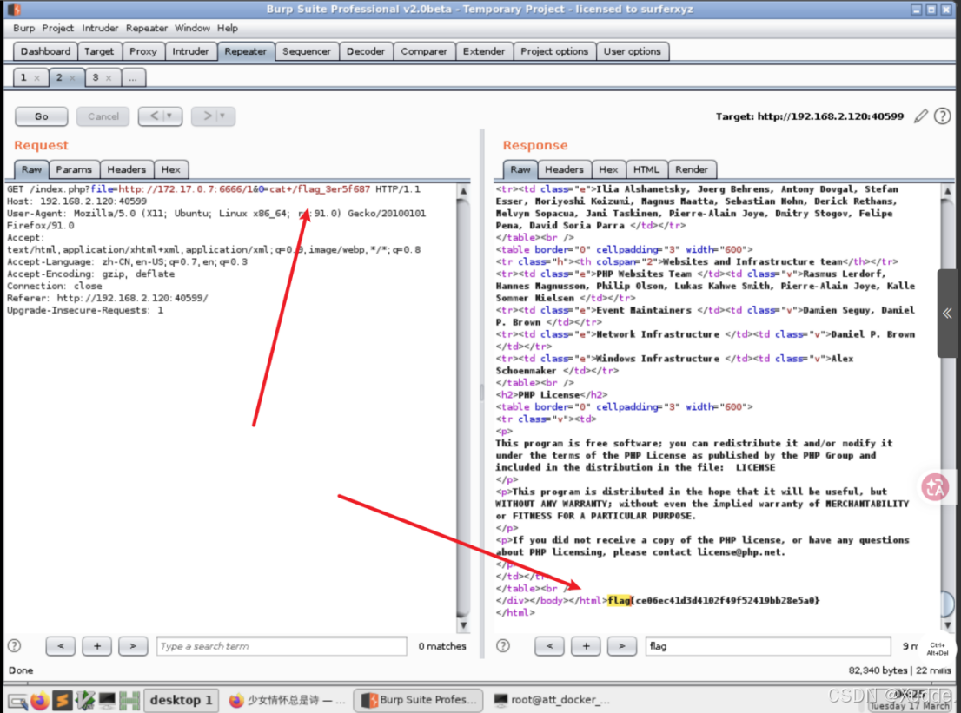Jump to next request search match

point(132,645)
